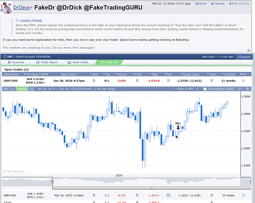
Task: Click the Data in GMT +2 info icon
Action: point(176,89)
